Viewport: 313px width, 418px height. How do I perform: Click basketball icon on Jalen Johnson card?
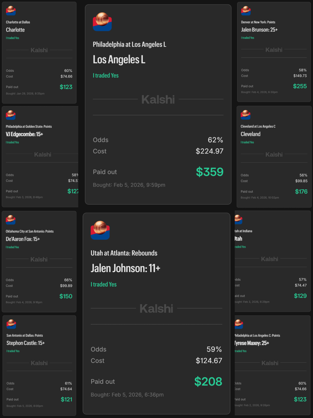pyautogui.click(x=100, y=230)
